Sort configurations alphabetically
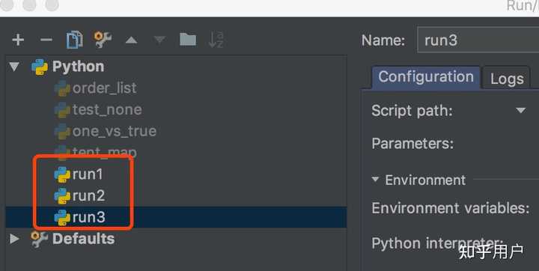The height and width of the screenshot is (271, 539). [x=216, y=40]
